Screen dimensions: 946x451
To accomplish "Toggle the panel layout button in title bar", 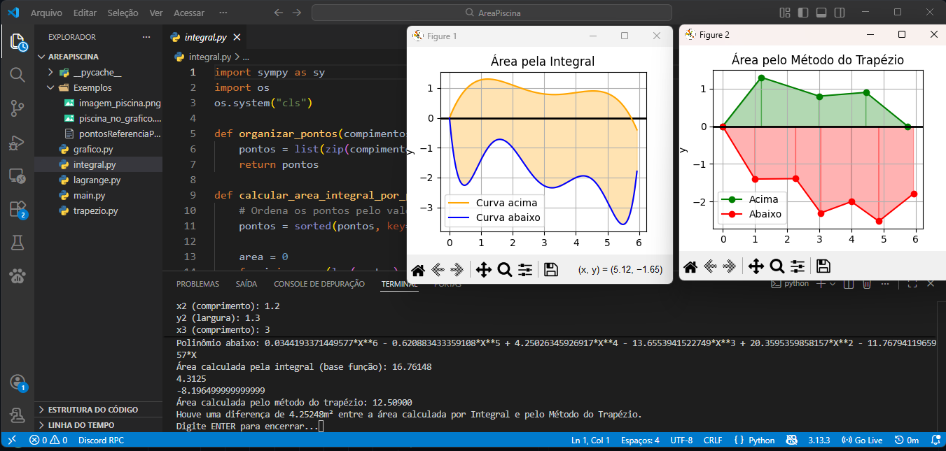I will click(821, 13).
